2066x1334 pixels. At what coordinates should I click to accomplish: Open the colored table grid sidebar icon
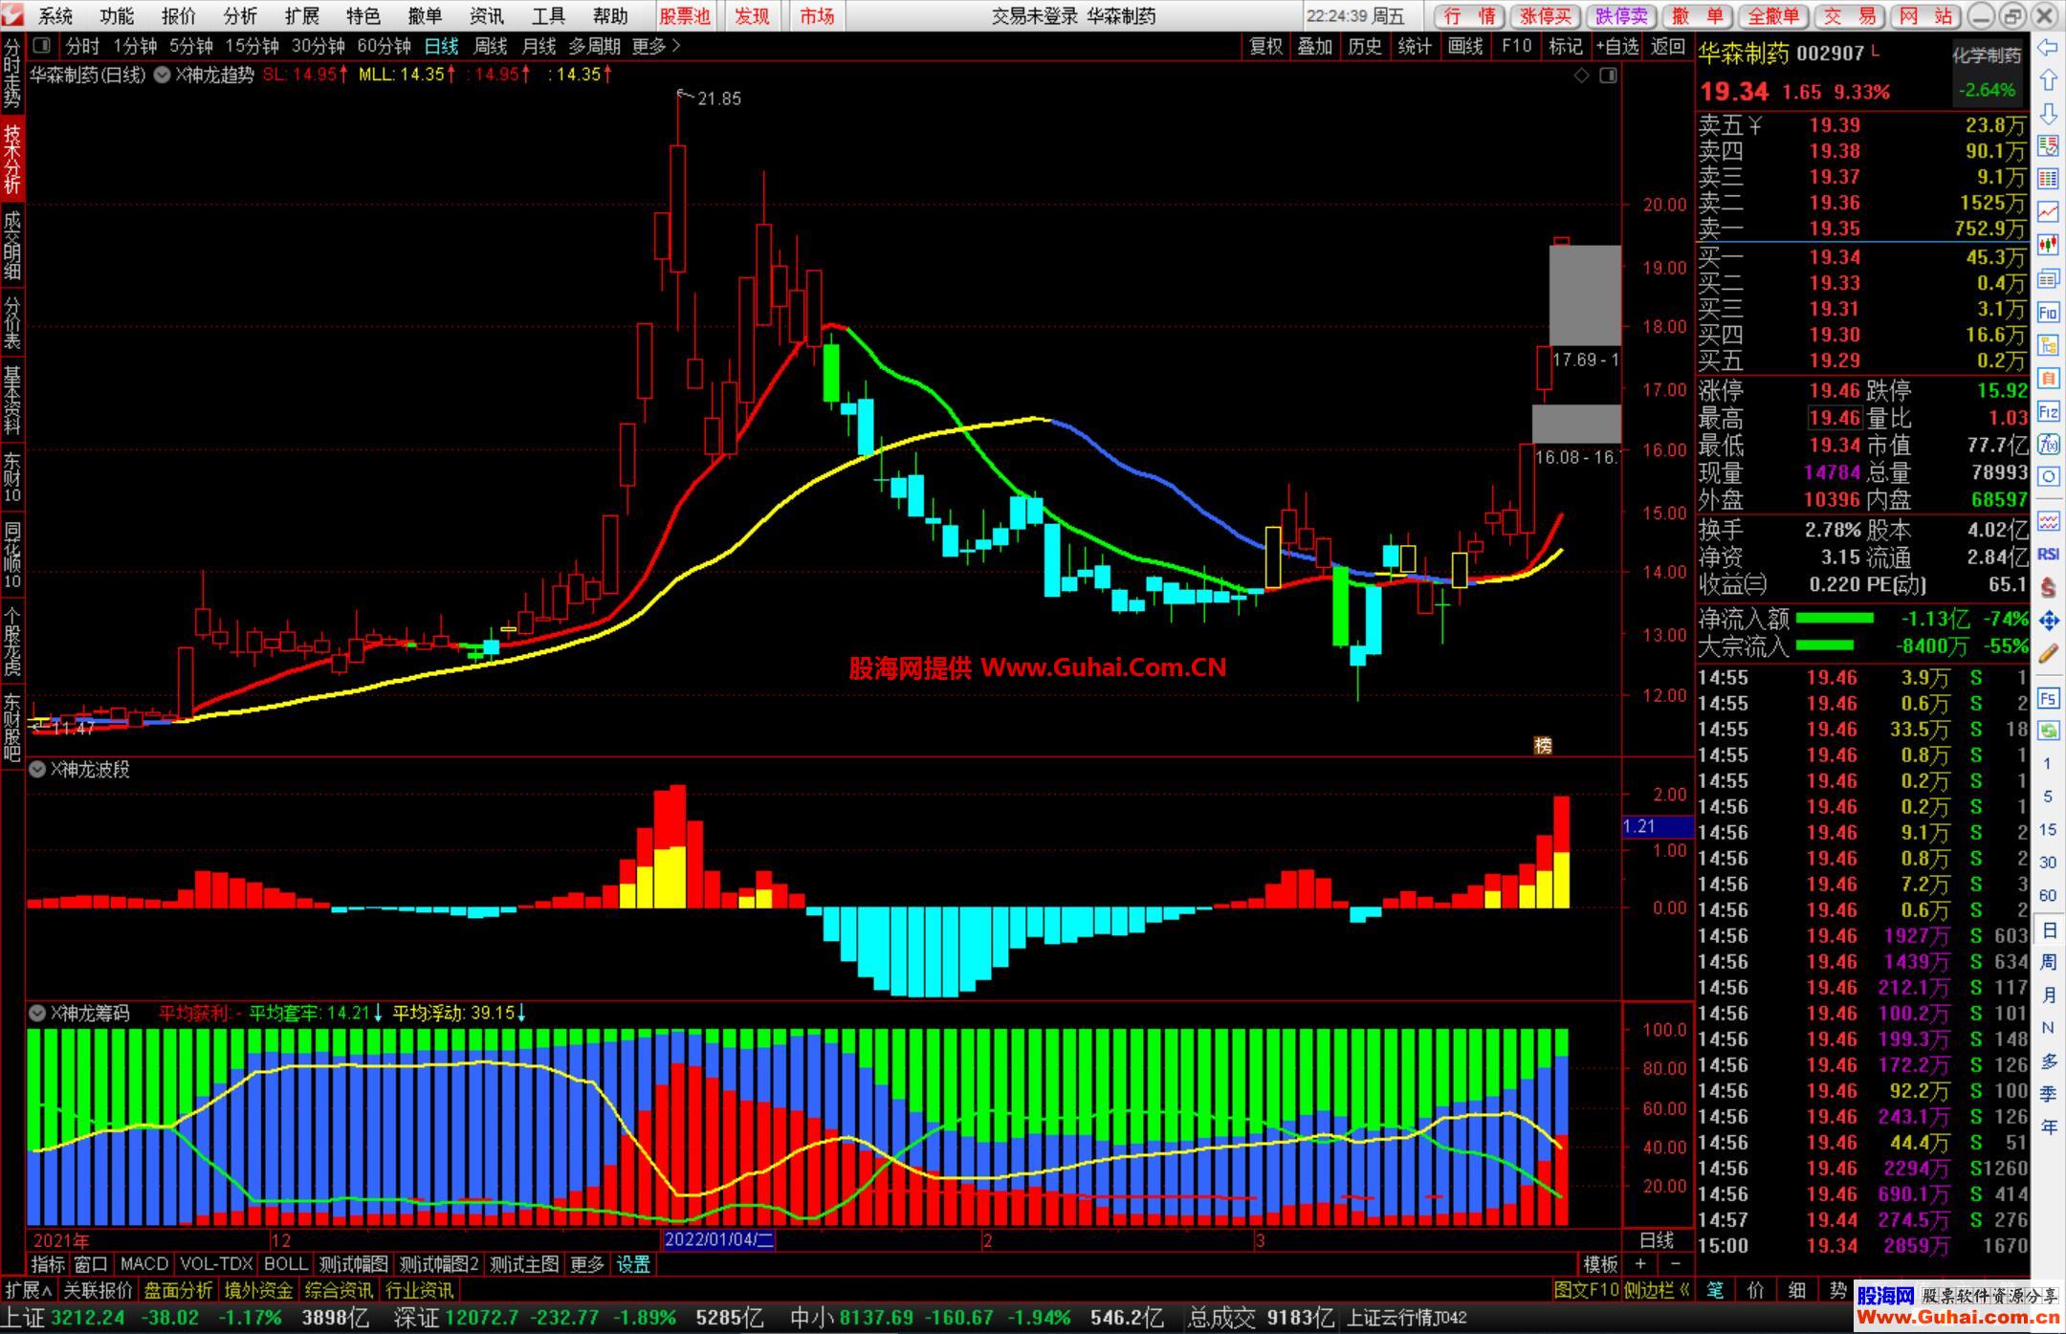coord(2048,179)
